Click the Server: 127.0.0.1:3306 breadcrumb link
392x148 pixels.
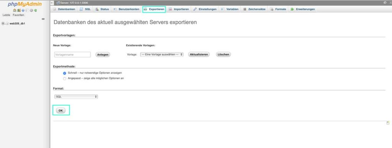pyautogui.click(x=74, y=3)
